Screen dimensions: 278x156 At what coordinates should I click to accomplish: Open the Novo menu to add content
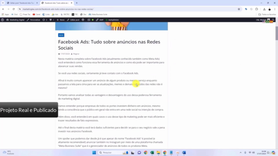pyautogui.click(x=61, y=20)
